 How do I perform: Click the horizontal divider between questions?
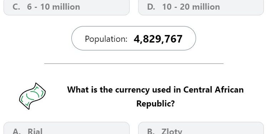tap(134, 64)
